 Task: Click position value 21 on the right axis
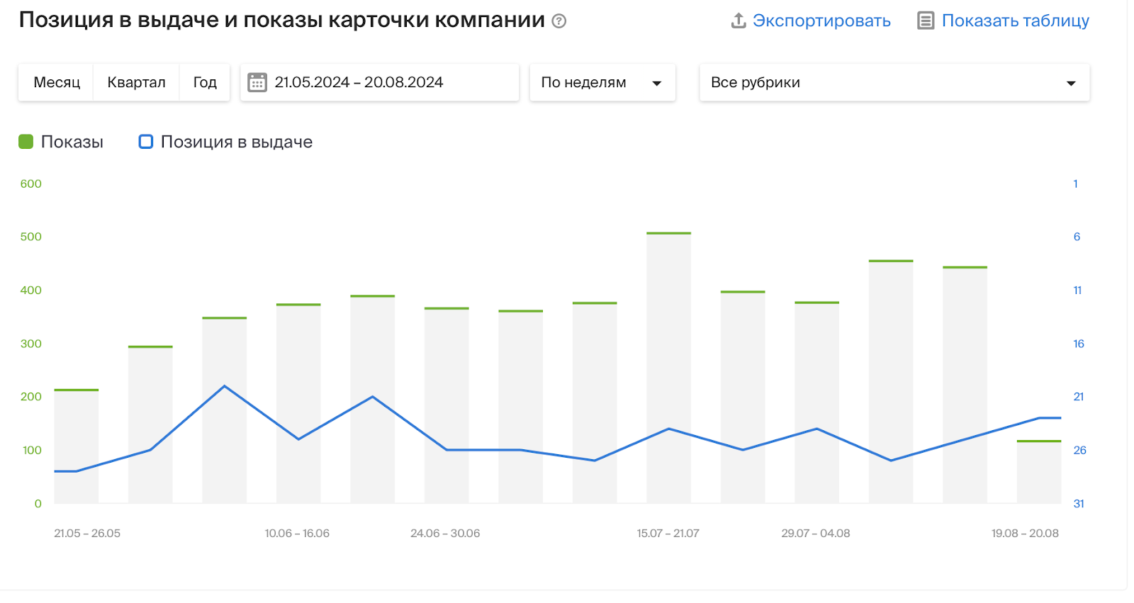click(x=1079, y=397)
